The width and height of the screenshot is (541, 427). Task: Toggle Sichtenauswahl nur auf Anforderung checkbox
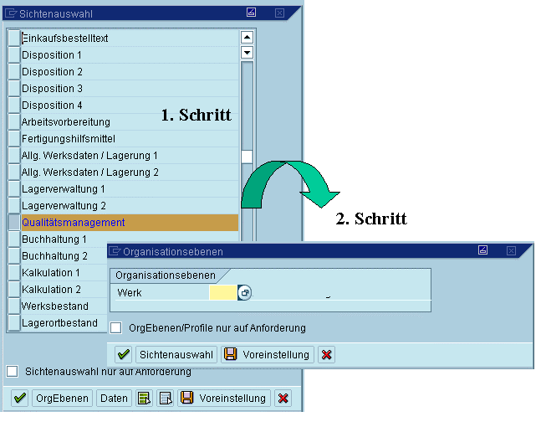13,371
